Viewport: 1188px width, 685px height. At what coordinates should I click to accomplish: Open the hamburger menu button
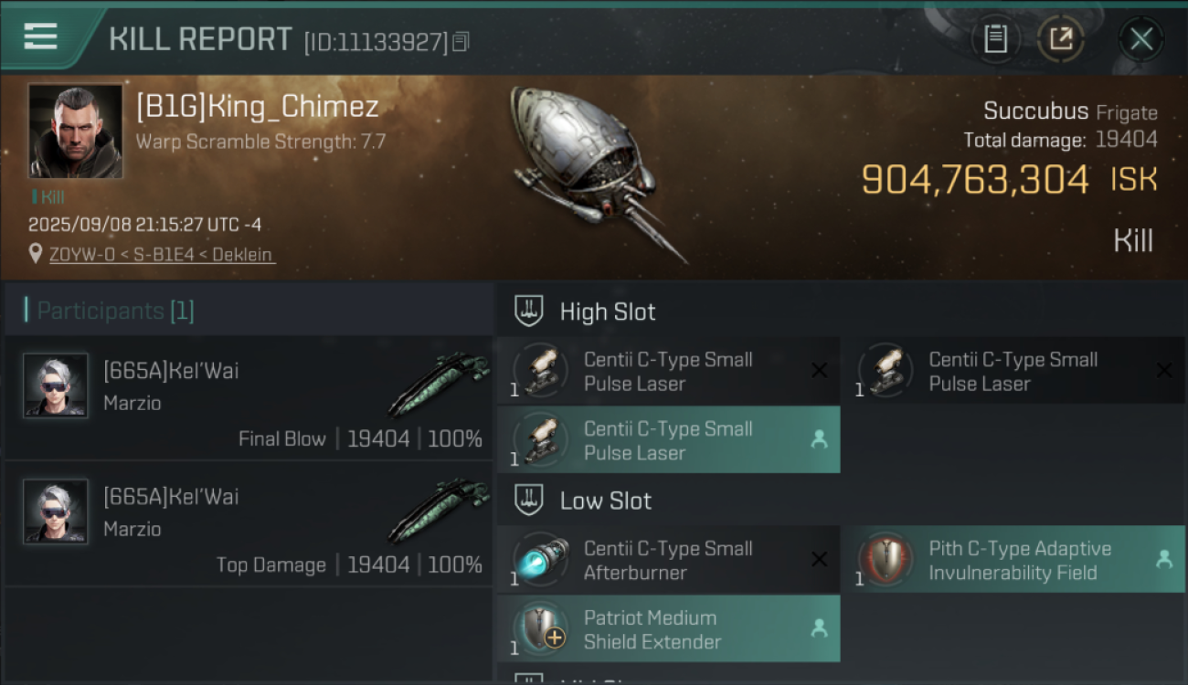pos(41,37)
